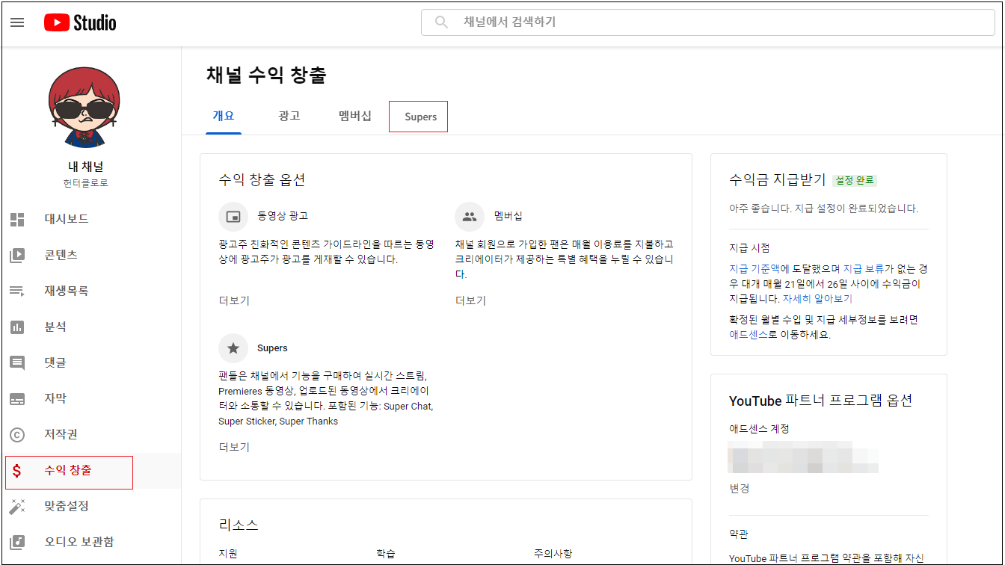Click 더보기 under 동영상 광고
Viewport: 1005px width, 565px height.
click(x=234, y=300)
